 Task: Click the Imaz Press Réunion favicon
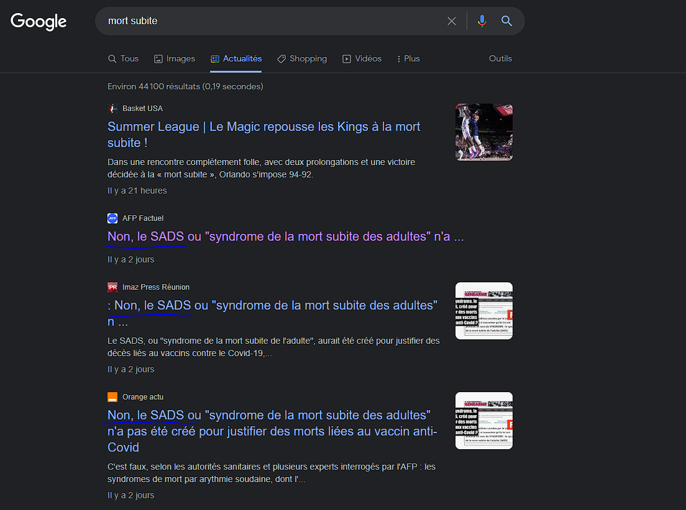click(x=112, y=287)
